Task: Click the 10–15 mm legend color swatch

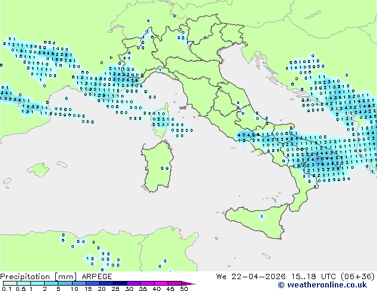Action: 79,283
